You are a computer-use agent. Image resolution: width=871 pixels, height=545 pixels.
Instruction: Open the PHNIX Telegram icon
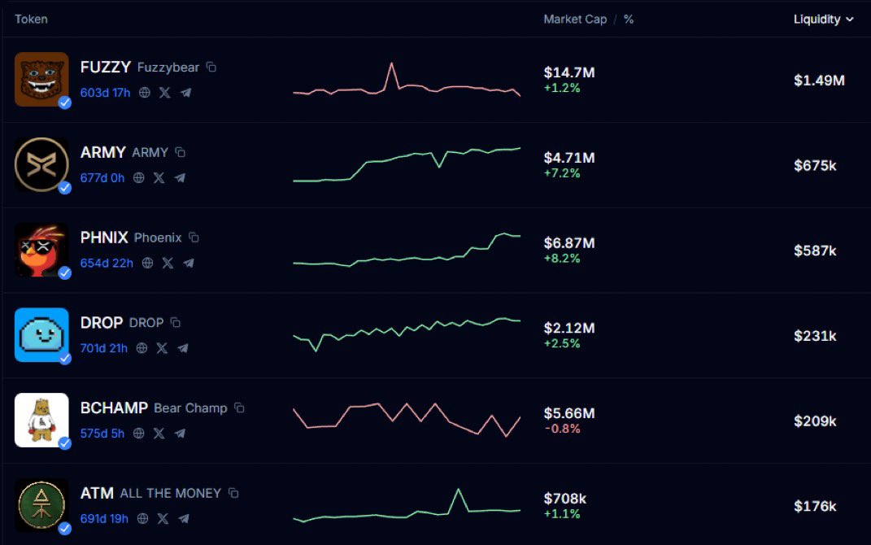coord(189,264)
